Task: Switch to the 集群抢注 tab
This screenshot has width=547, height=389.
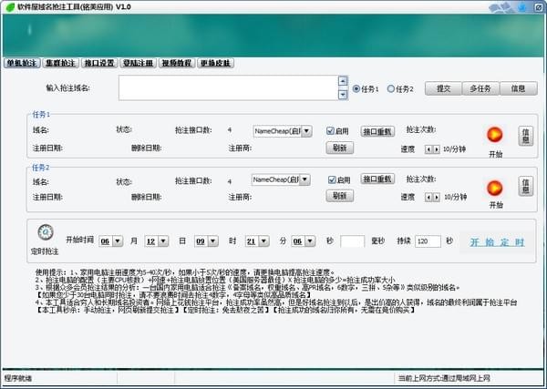Action: tap(61, 64)
